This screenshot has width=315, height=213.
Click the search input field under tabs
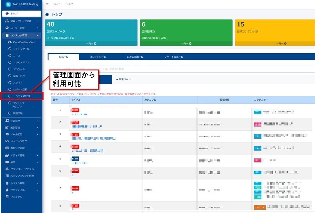click(182, 69)
